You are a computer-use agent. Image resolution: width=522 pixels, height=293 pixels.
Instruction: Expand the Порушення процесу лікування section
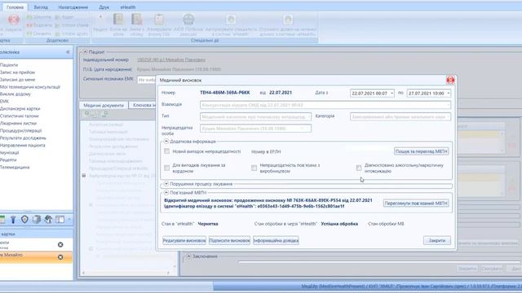pyautogui.click(x=166, y=184)
